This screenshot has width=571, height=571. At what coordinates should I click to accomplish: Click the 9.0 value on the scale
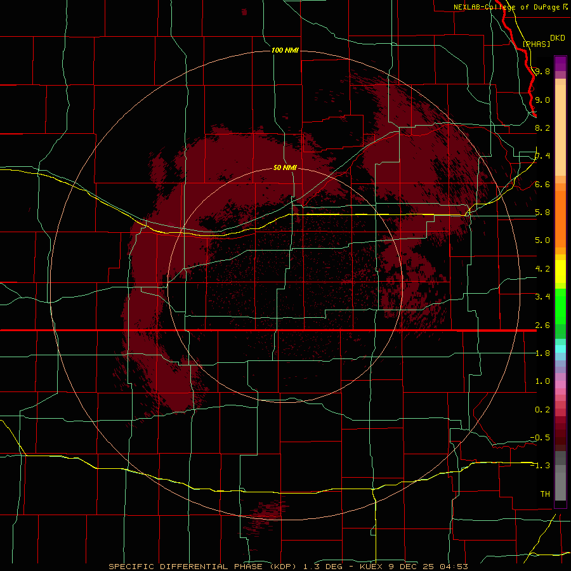tap(542, 100)
